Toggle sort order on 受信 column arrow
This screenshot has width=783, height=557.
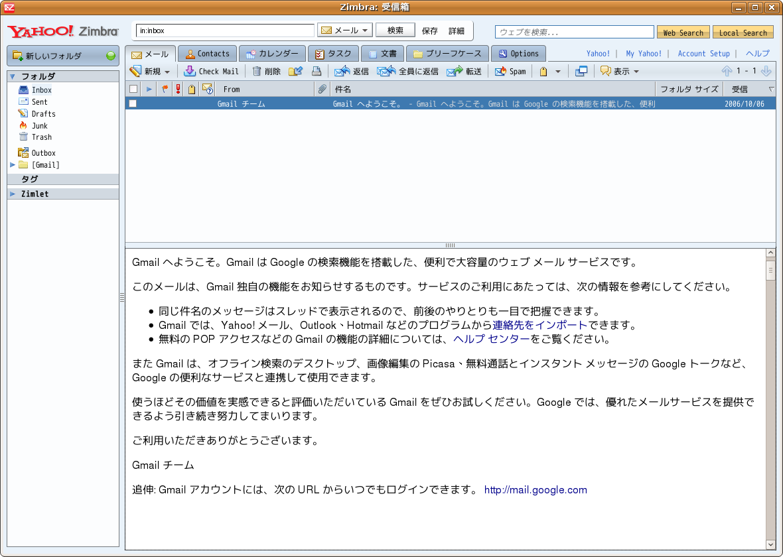pos(771,89)
